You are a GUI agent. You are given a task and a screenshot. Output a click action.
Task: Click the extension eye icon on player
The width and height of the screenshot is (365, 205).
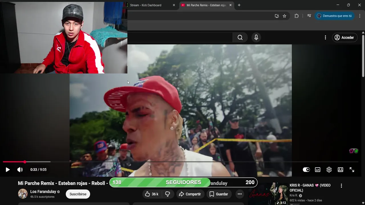[354, 151]
